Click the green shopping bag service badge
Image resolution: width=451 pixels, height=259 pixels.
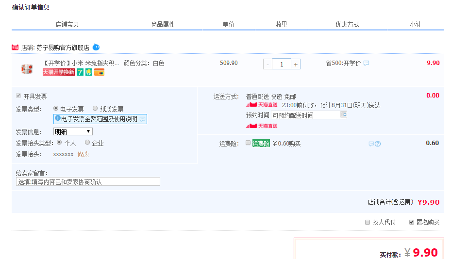point(89,72)
